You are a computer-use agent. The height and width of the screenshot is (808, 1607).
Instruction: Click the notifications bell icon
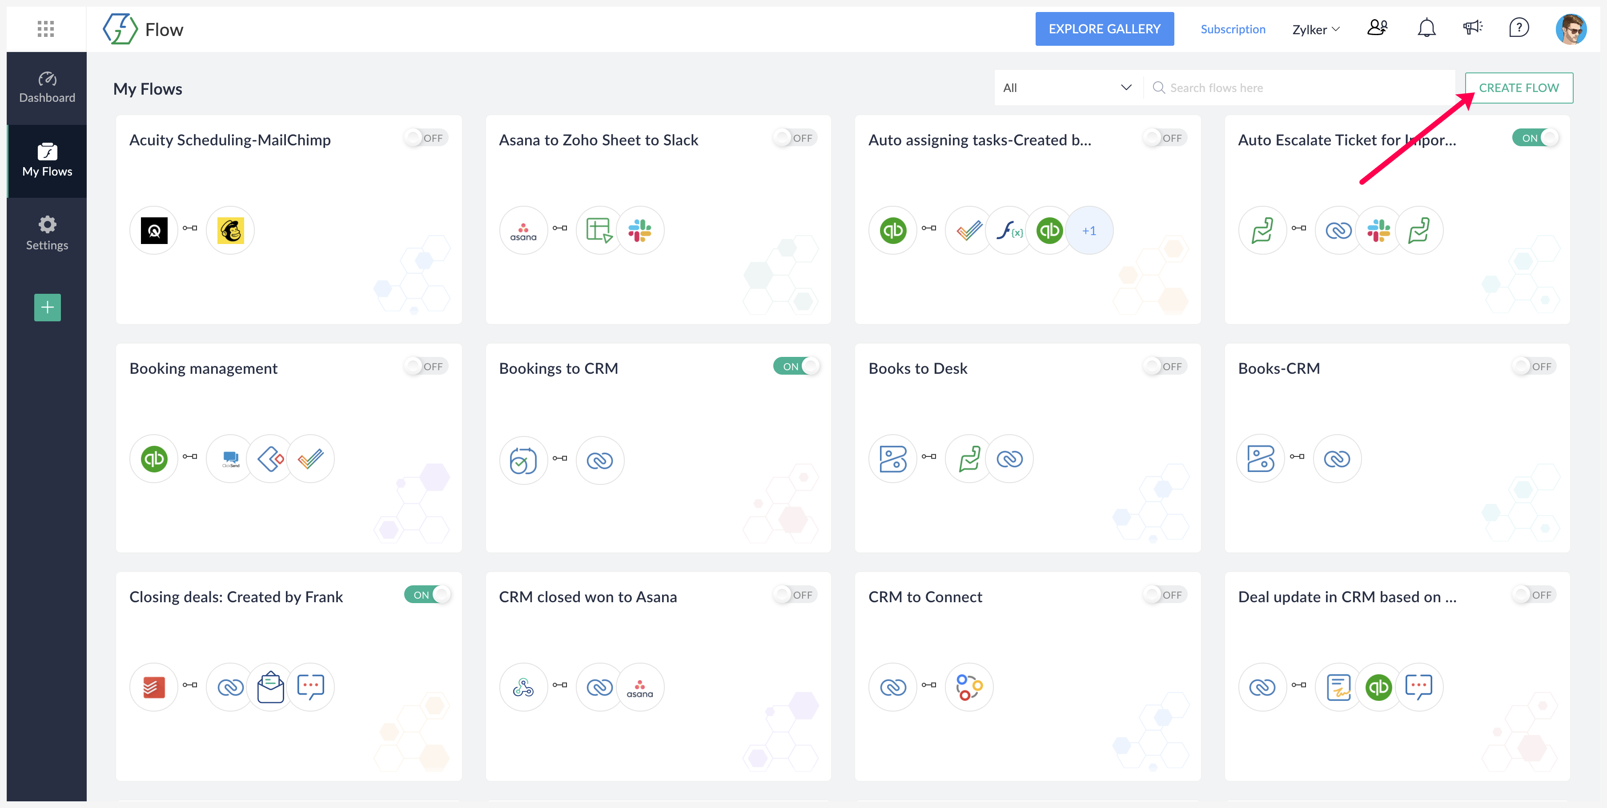pyautogui.click(x=1426, y=29)
